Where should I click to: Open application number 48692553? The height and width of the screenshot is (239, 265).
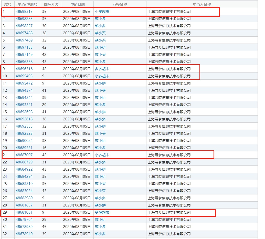[24, 126]
